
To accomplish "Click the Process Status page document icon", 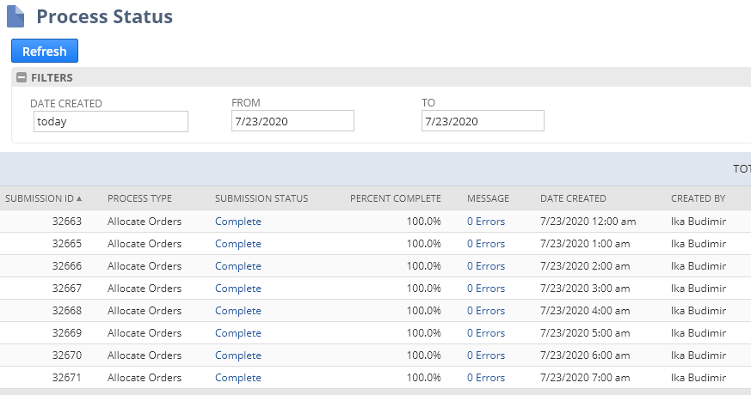I will [15, 16].
